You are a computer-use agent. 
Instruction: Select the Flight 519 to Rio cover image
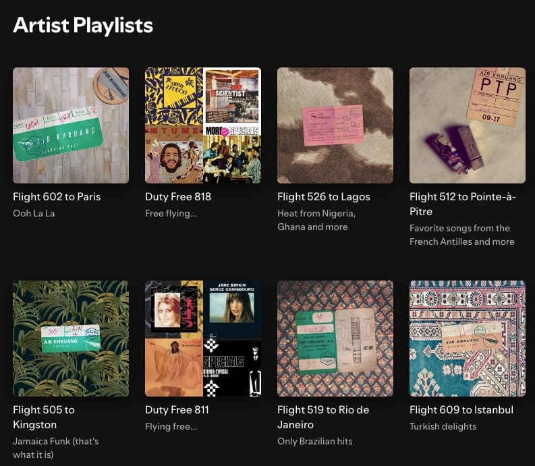335,339
